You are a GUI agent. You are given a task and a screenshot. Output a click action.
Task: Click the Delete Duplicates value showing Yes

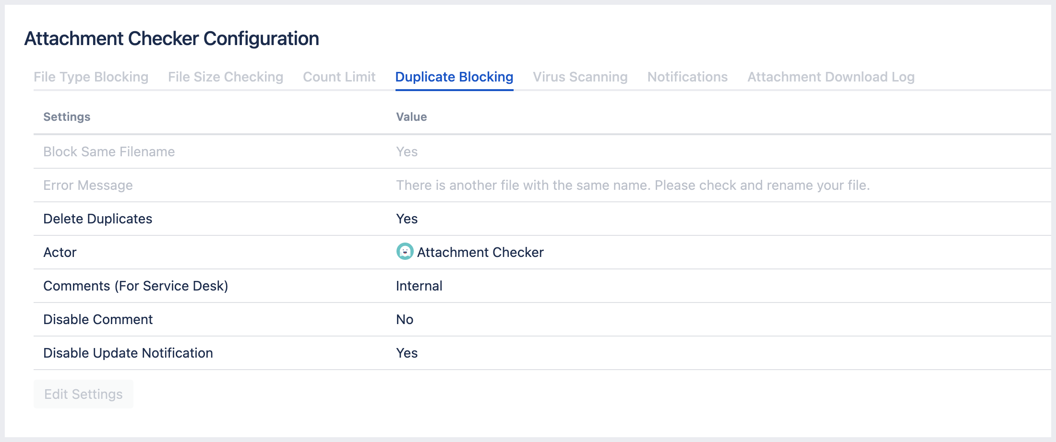pyautogui.click(x=406, y=219)
